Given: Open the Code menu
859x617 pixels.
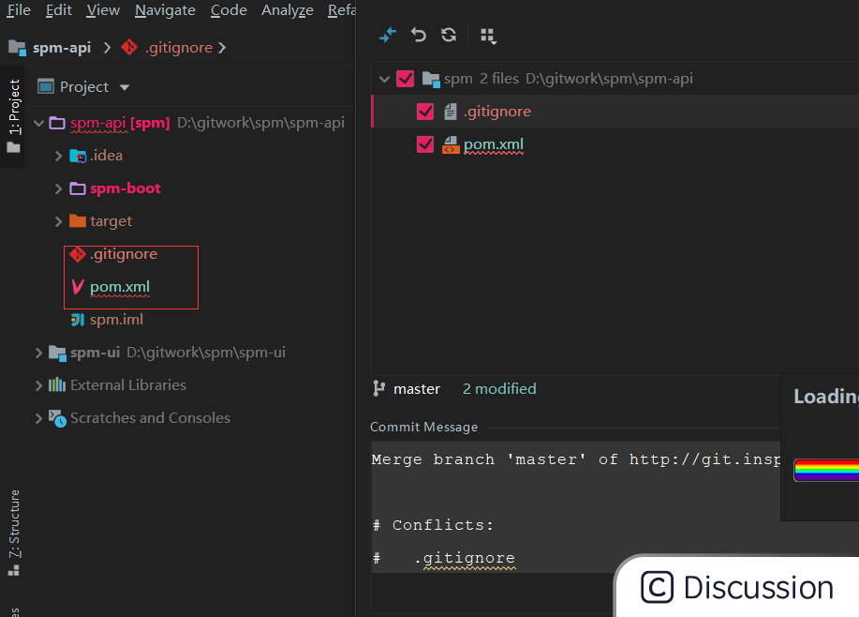Looking at the screenshot, I should point(229,10).
